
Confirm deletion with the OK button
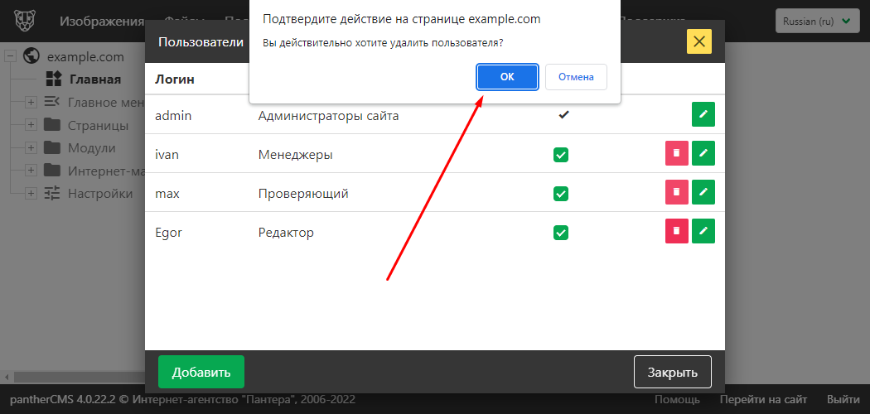click(x=507, y=77)
